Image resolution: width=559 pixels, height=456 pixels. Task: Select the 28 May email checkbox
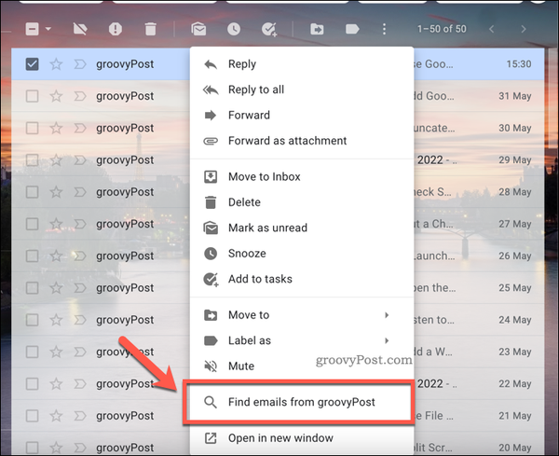tap(32, 192)
